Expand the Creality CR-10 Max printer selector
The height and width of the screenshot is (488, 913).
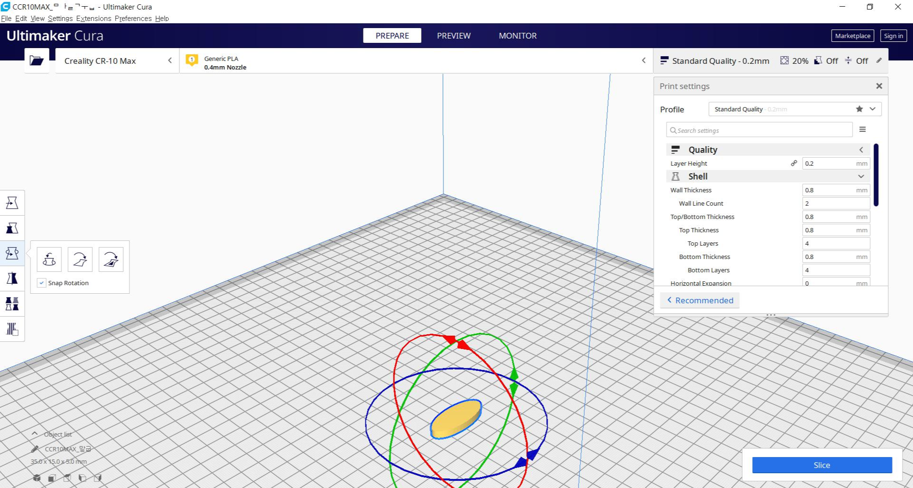117,60
